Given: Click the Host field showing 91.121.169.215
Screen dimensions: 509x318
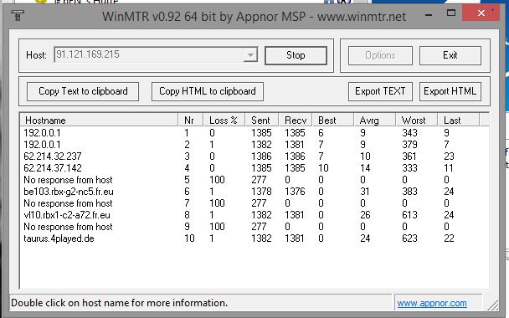Looking at the screenshot, I should point(156,55).
